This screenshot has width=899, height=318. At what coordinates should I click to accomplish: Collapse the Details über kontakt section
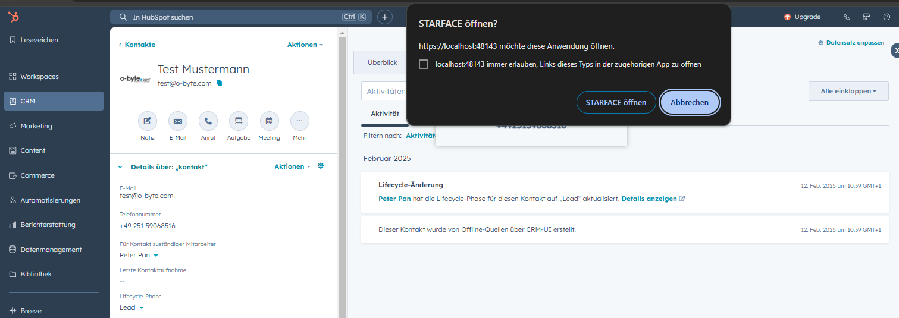120,167
